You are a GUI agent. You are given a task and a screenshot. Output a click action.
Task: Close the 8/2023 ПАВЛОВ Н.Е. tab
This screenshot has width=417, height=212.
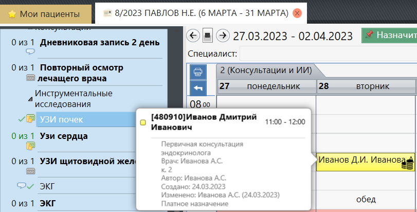click(297, 13)
